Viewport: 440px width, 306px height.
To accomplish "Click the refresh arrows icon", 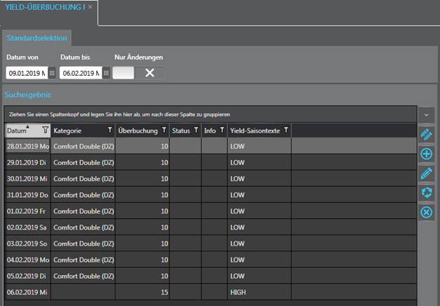I will pyautogui.click(x=426, y=192).
